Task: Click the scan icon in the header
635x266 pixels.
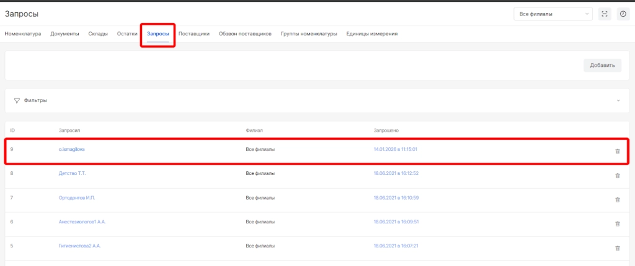Action: (x=605, y=14)
